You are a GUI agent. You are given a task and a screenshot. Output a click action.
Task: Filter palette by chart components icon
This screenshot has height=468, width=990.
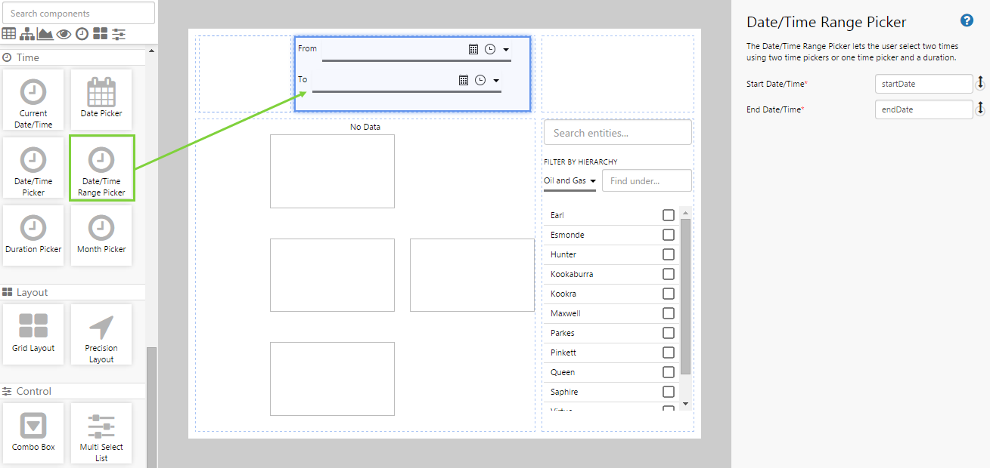45,34
